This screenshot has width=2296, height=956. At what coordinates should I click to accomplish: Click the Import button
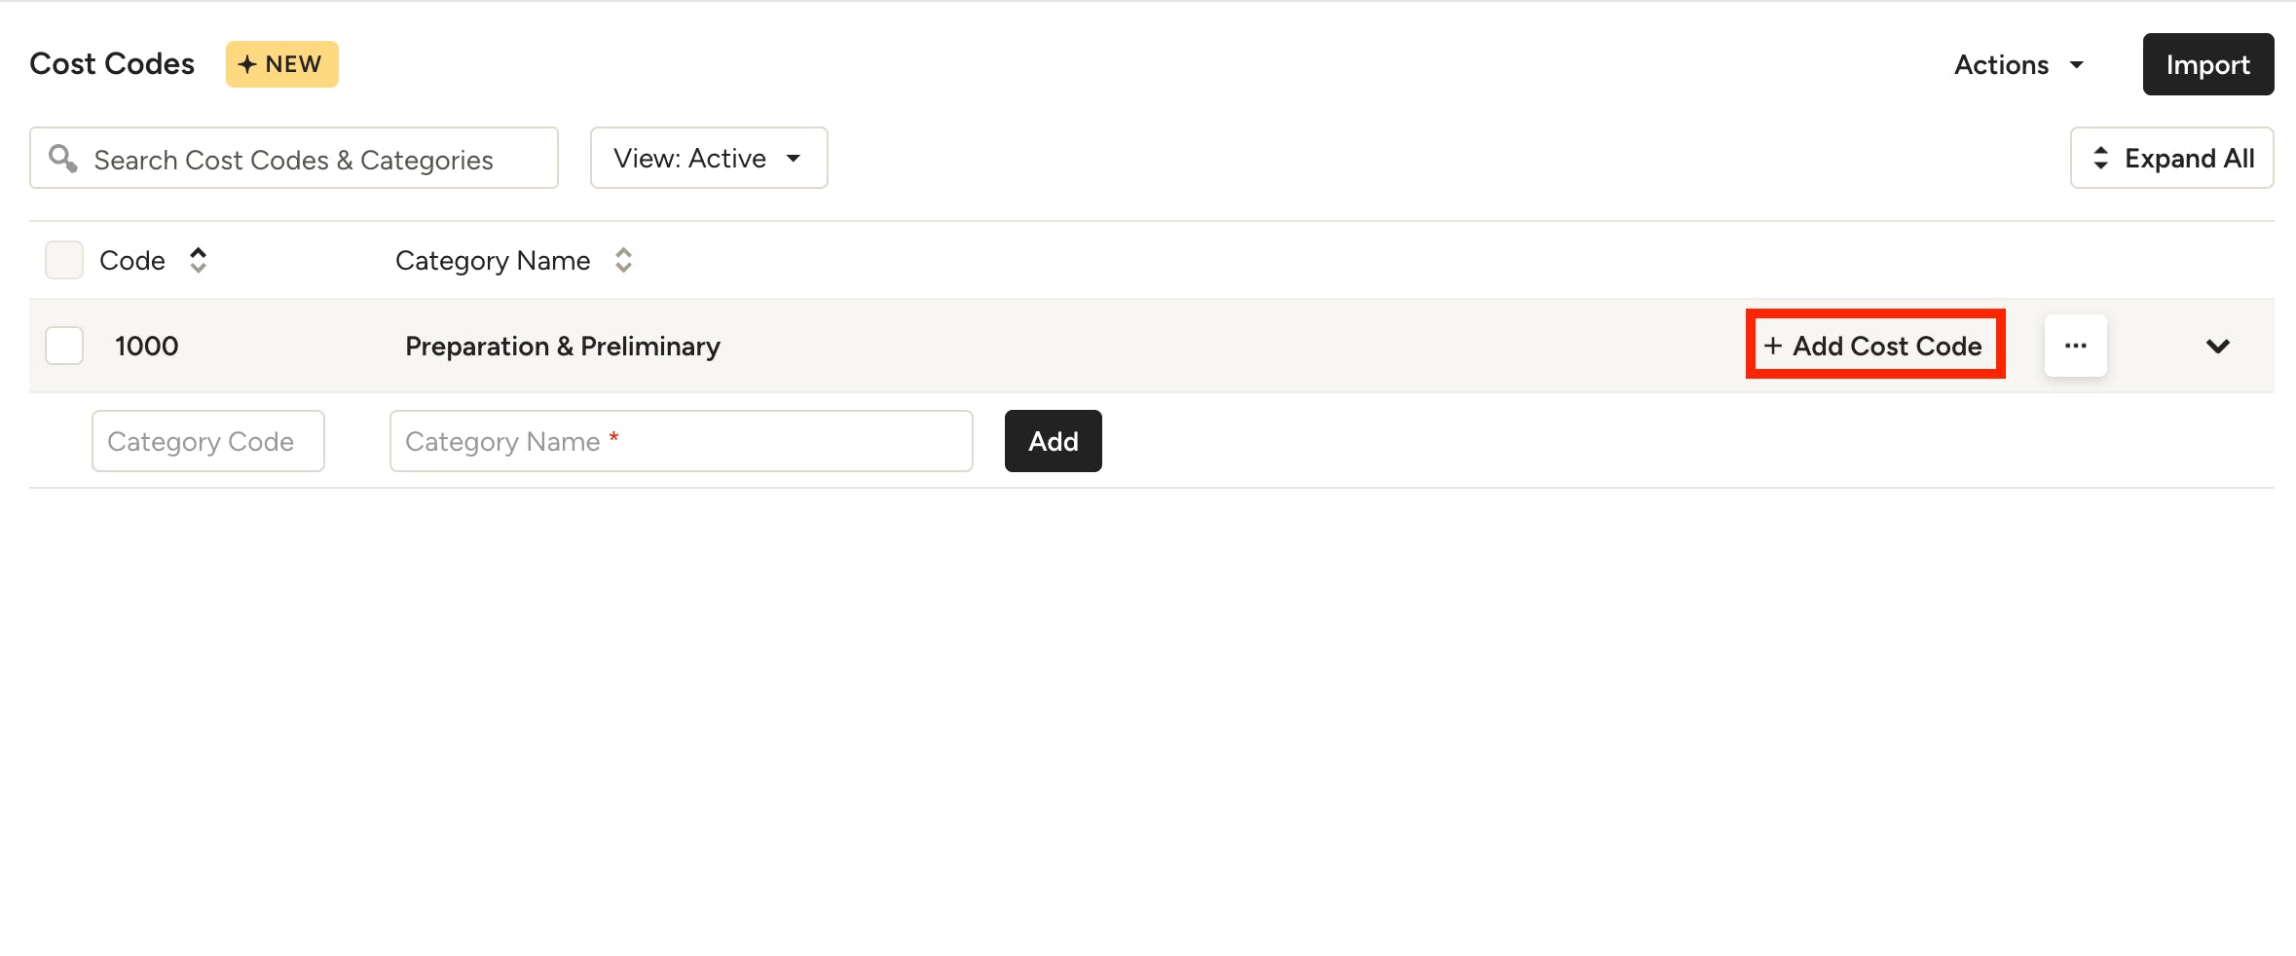tap(2207, 64)
